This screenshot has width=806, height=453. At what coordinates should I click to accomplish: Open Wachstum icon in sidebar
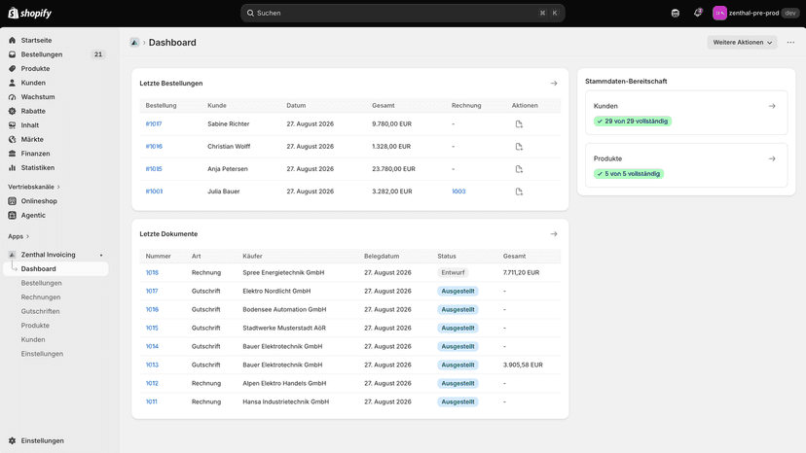coord(13,96)
